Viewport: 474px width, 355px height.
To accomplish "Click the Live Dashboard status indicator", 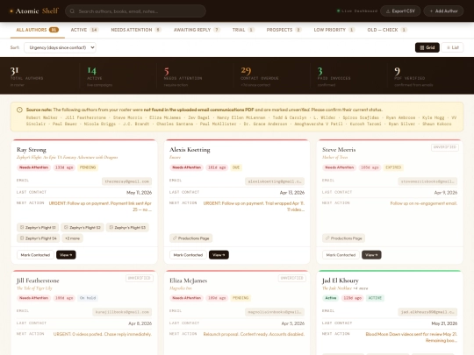I will pyautogui.click(x=357, y=11).
